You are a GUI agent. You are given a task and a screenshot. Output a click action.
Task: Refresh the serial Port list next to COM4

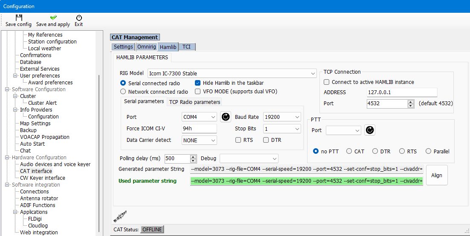226,117
